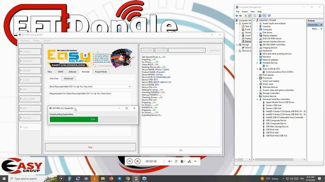Open Help menu in Computer Management

(259, 12)
